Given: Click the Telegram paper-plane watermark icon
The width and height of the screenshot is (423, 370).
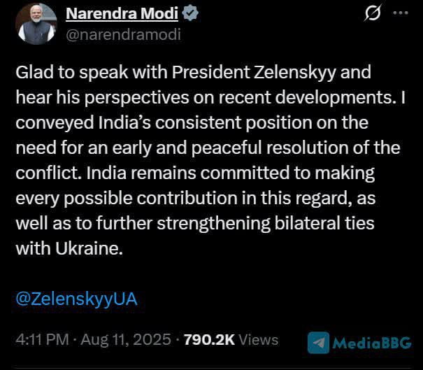Looking at the screenshot, I should [319, 343].
